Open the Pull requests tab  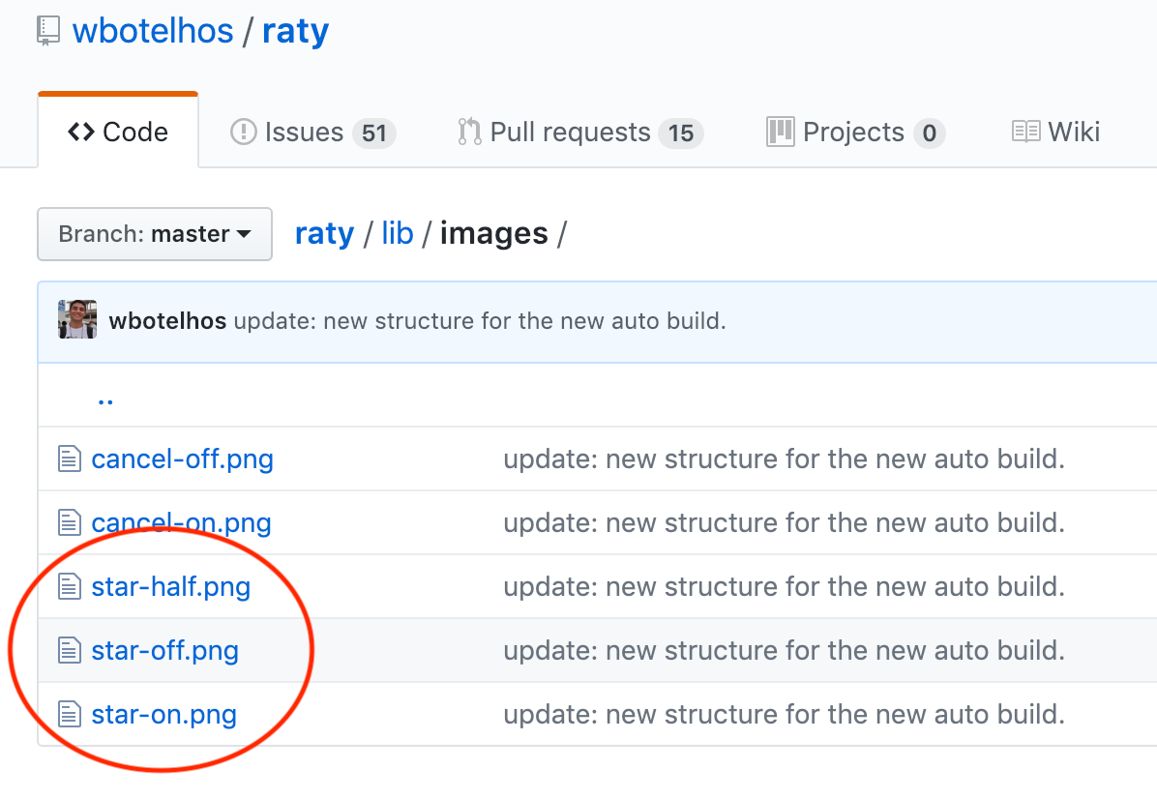pos(579,132)
